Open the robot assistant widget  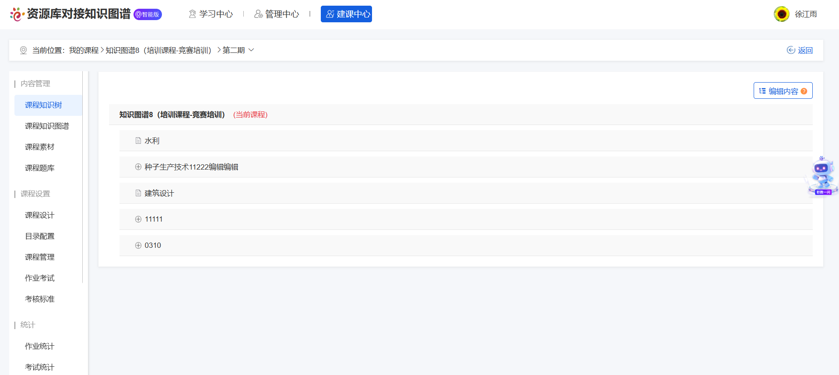click(822, 177)
